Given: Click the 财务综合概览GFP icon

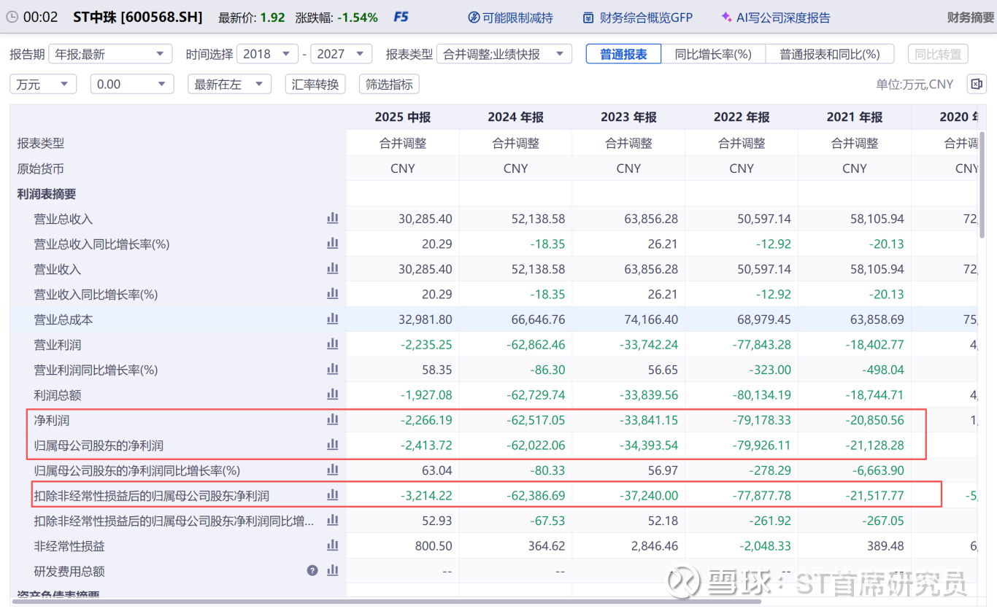Looking at the screenshot, I should pos(588,18).
